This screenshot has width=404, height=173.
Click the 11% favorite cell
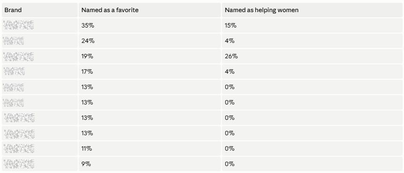click(x=150, y=149)
